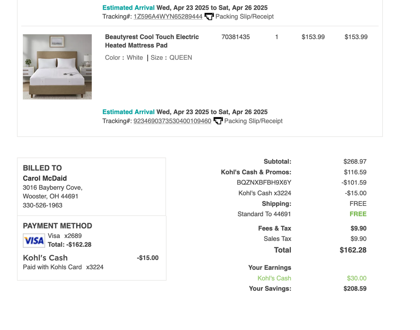Click Visa x2689 payment text
Viewport: 420px width, 330px height.
65,236
